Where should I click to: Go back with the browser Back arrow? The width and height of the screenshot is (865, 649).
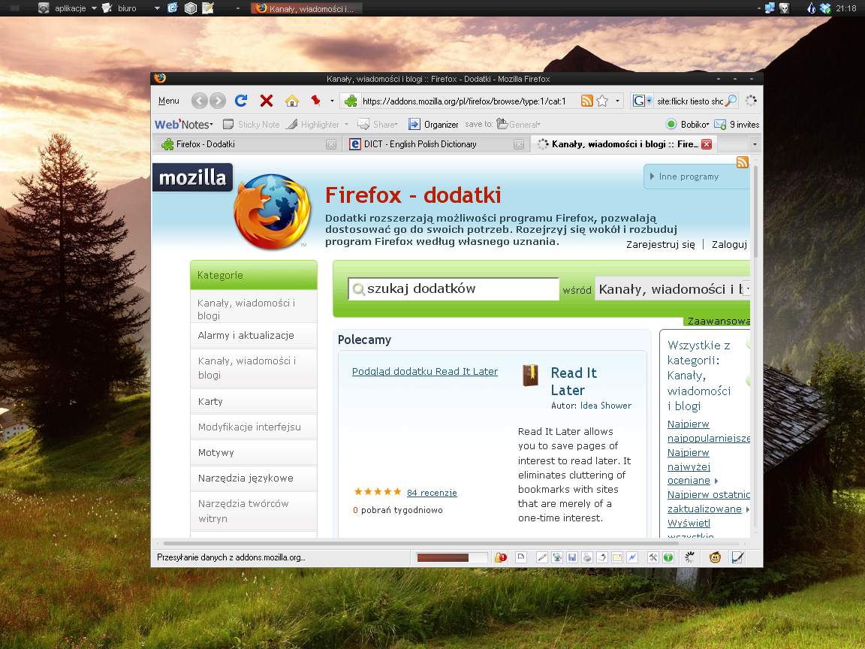(199, 101)
